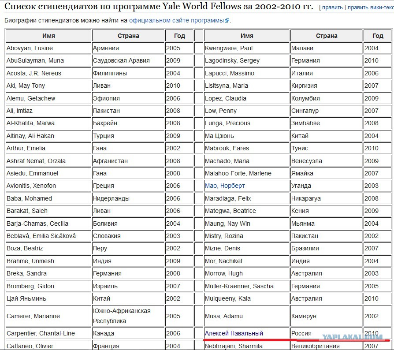Select the cell Baba, Mohamed
The width and height of the screenshot is (394, 350).
point(48,198)
